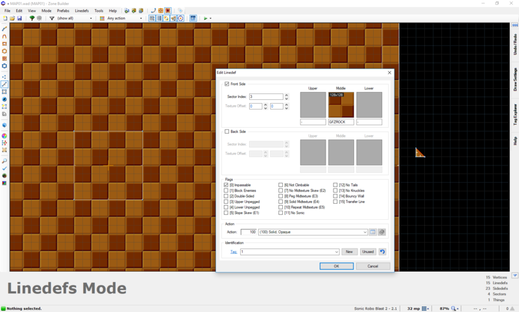This screenshot has width=519, height=312.
Task: Click the green Test map play icon
Action: point(206,18)
